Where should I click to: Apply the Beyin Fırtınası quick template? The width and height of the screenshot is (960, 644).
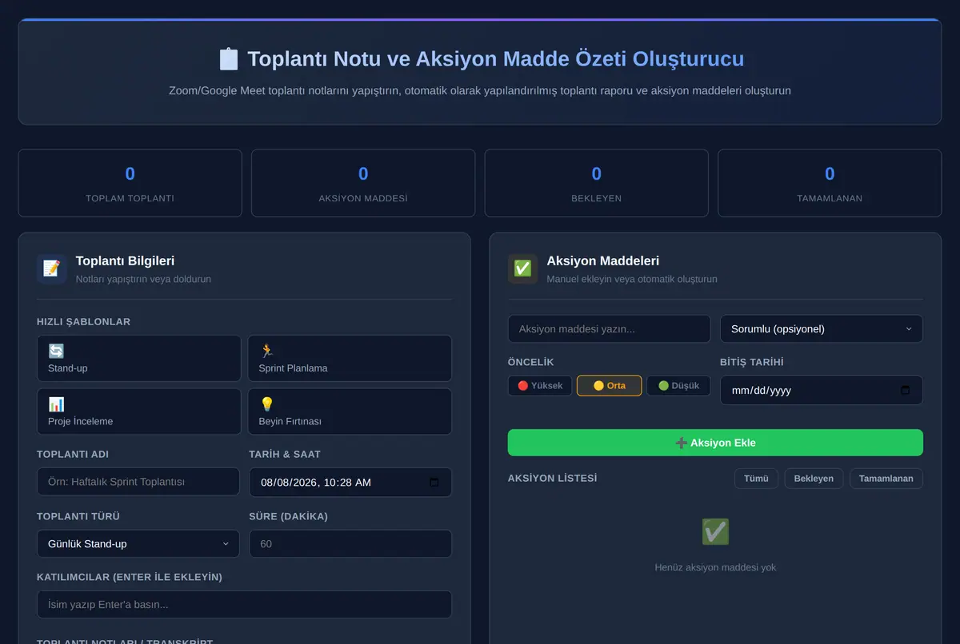350,411
